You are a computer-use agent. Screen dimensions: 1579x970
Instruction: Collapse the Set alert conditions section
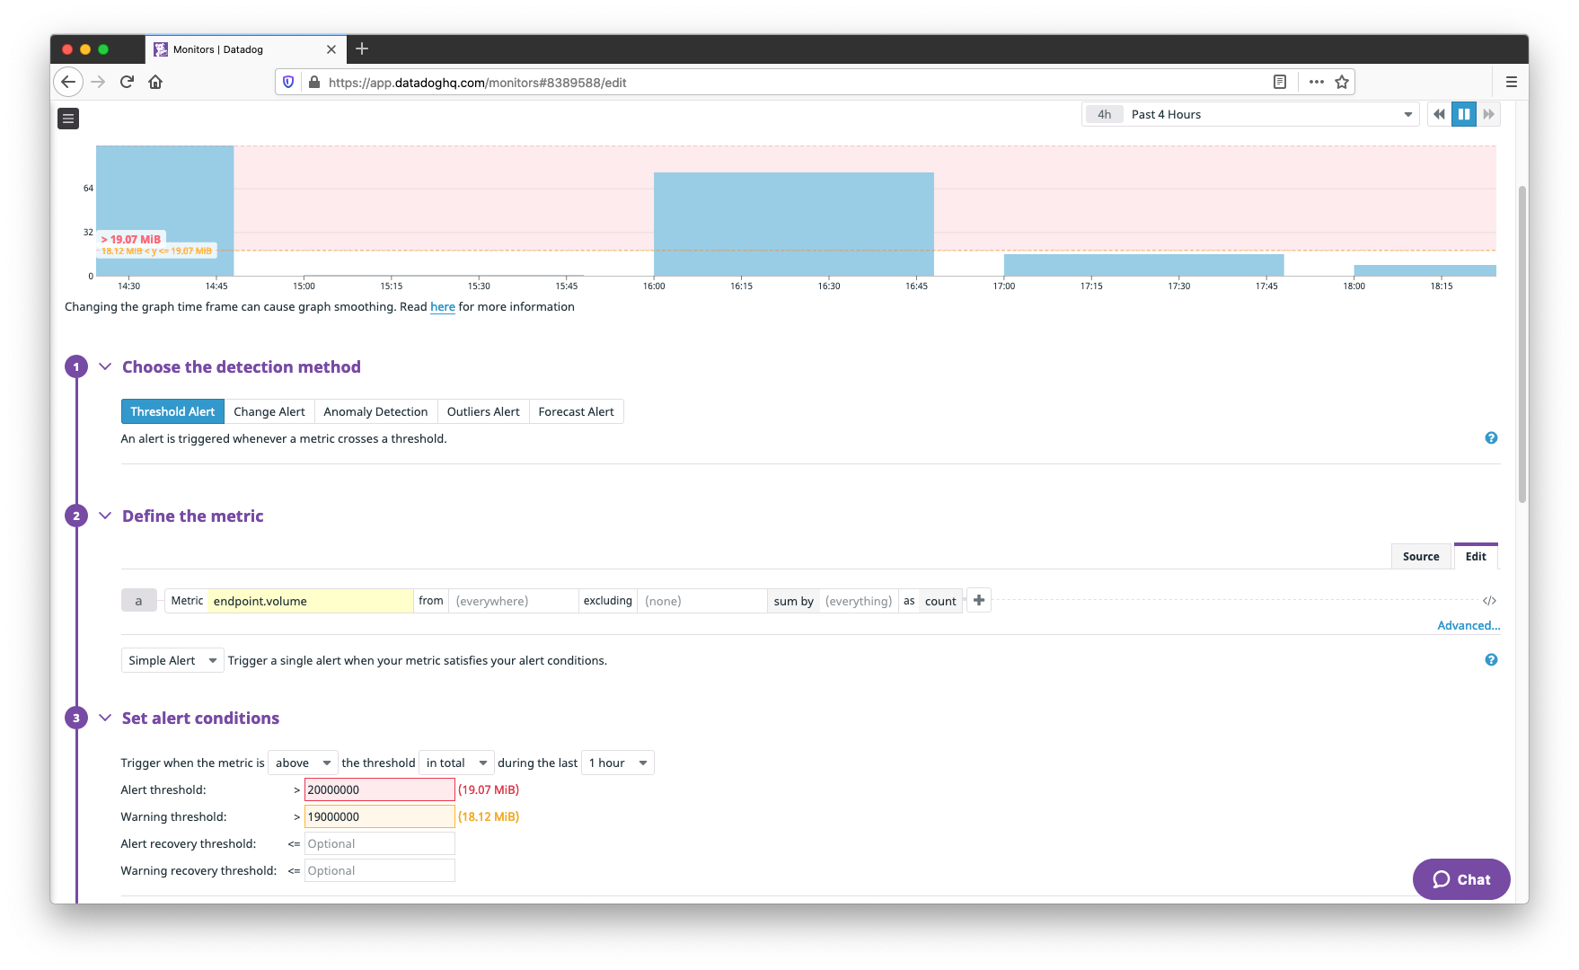tap(105, 717)
